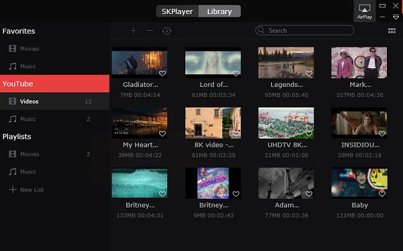Open the Adam... video thumbnail
Viewport: 403px width, 251px height.
[286, 183]
